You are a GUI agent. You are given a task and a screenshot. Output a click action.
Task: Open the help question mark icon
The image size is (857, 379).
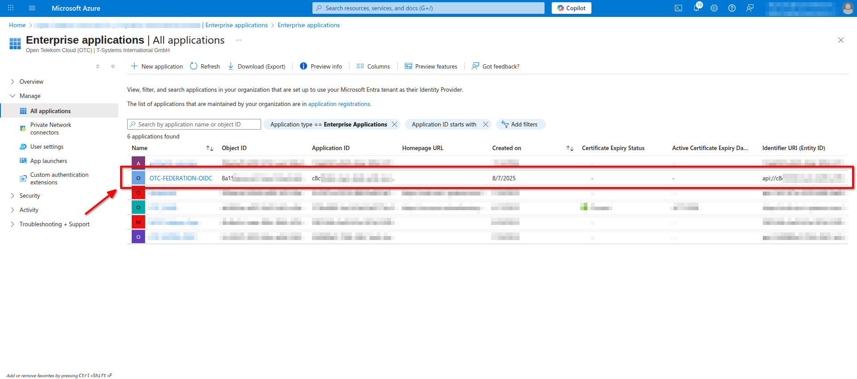[732, 8]
